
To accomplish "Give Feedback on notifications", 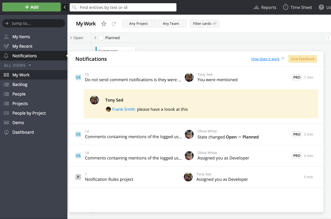I will tap(302, 59).
